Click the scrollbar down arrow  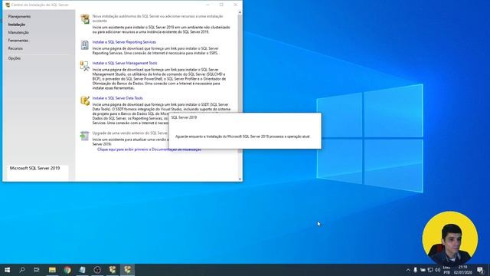point(240,179)
